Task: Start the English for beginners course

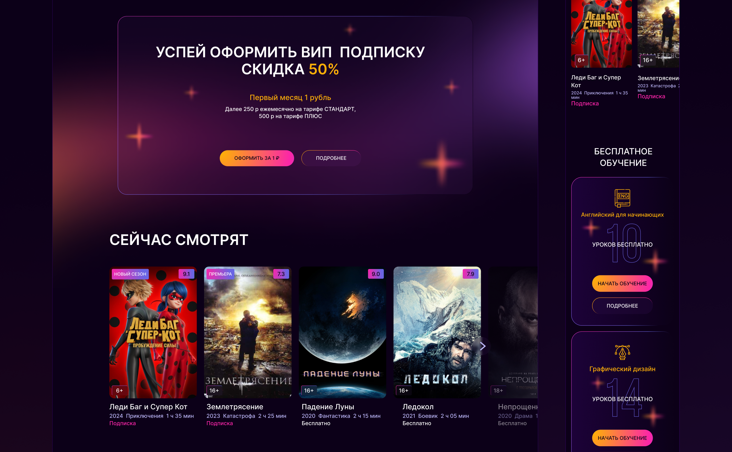Action: coord(622,283)
